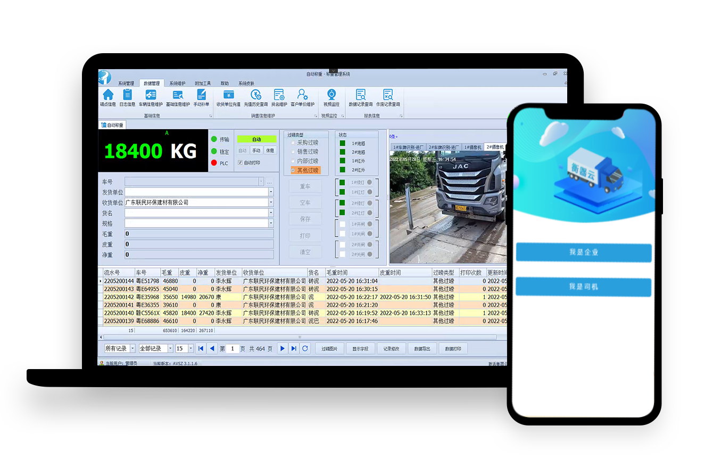The height and width of the screenshot is (468, 713).
Task: Open the 发货单位 dropdown arrow
Action: [x=271, y=192]
